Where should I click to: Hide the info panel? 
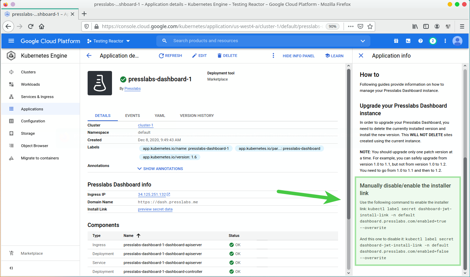[298, 56]
